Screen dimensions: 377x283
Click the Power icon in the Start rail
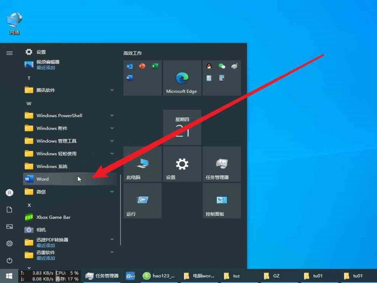[x=9, y=261]
